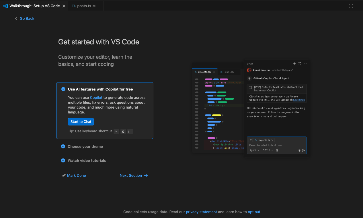Click the new chat plus icon in preview
Screen dimensions: 363x218
pos(294,64)
